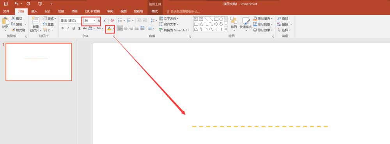
Task: Choose the oval shape in gallery
Action: [221, 19]
